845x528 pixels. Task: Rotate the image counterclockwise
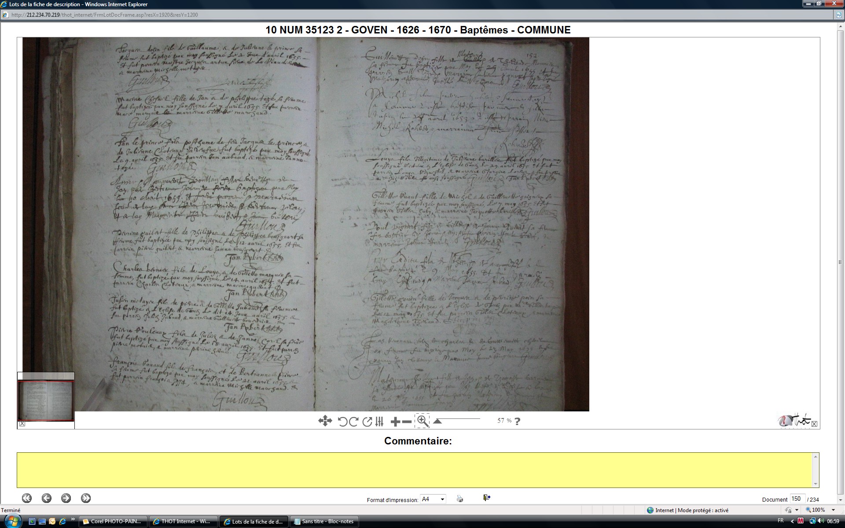[x=343, y=422]
